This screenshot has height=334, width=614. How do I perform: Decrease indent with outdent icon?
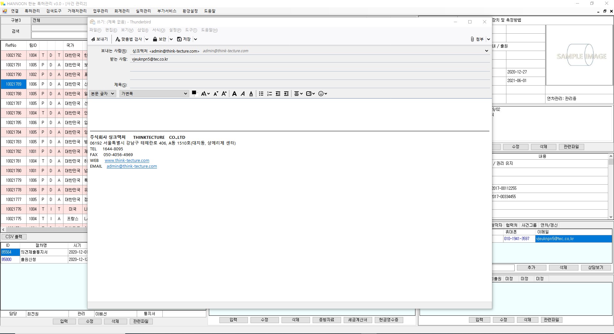tap(278, 94)
